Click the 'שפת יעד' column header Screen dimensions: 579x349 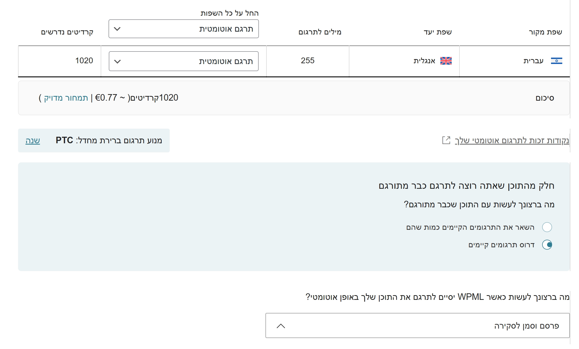[438, 32]
